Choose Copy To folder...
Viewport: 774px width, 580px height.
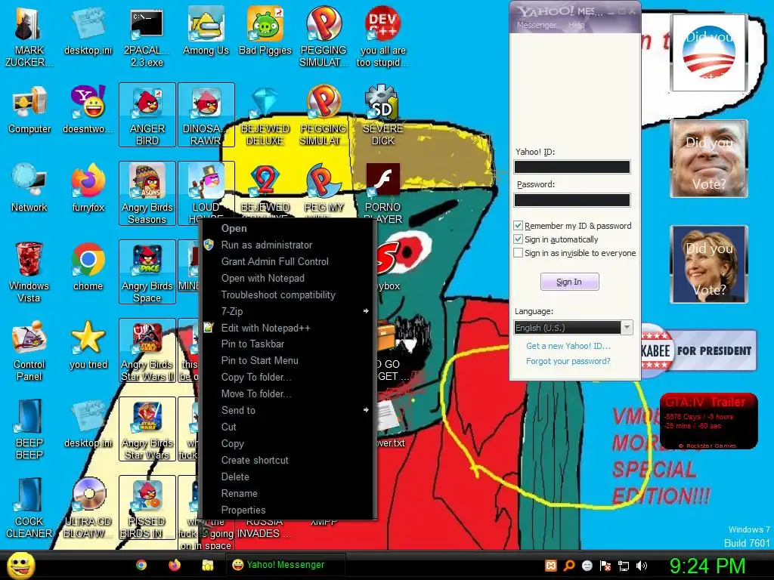click(x=288, y=378)
